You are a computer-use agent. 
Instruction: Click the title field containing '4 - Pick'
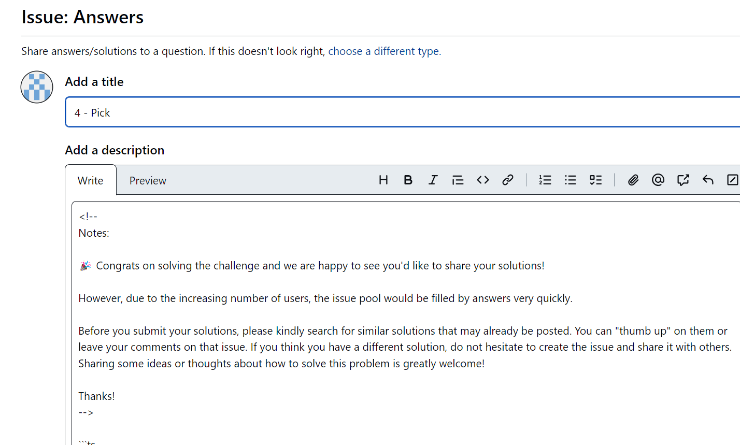402,112
